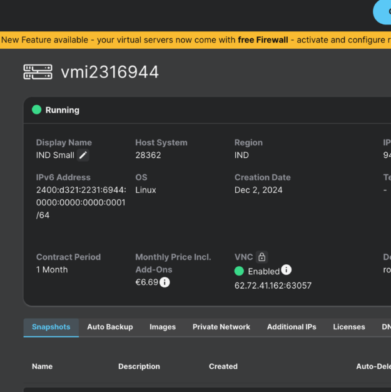Select the Private Network tab

[x=221, y=327]
